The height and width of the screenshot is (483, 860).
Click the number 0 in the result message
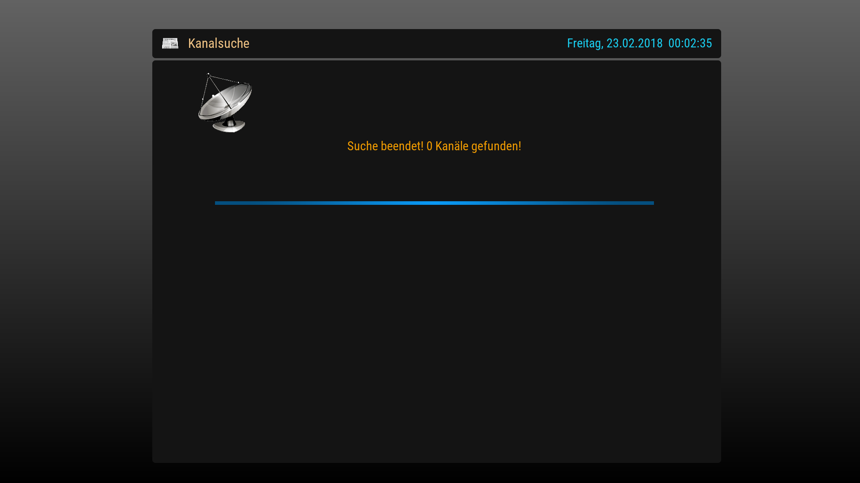click(430, 146)
